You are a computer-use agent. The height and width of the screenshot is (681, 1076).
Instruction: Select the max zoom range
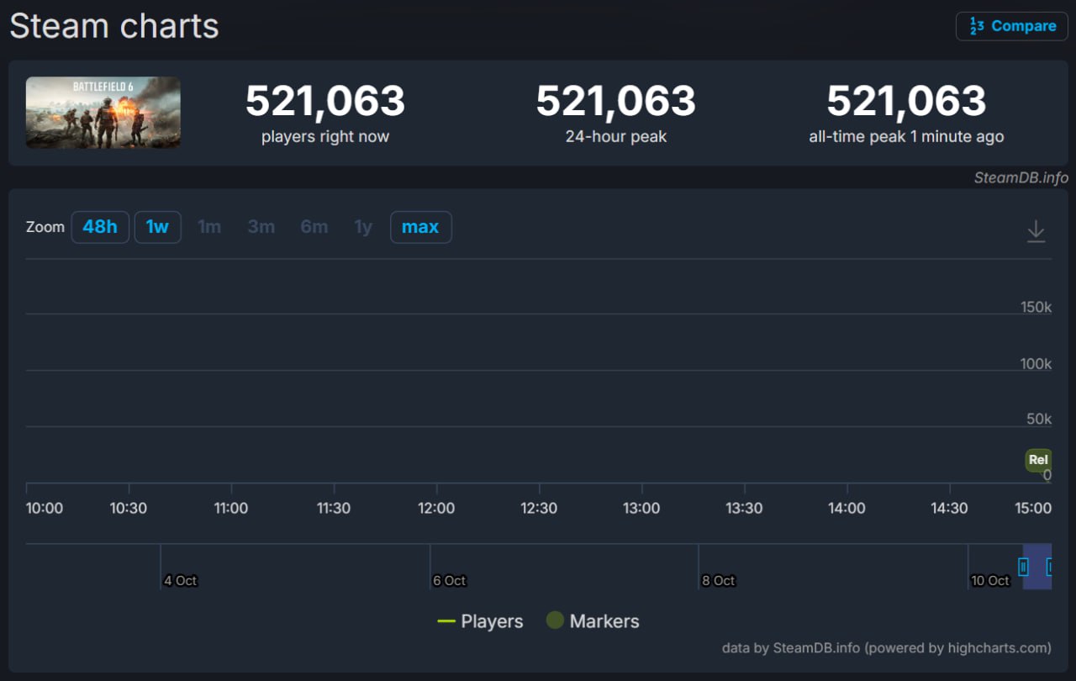click(x=420, y=227)
